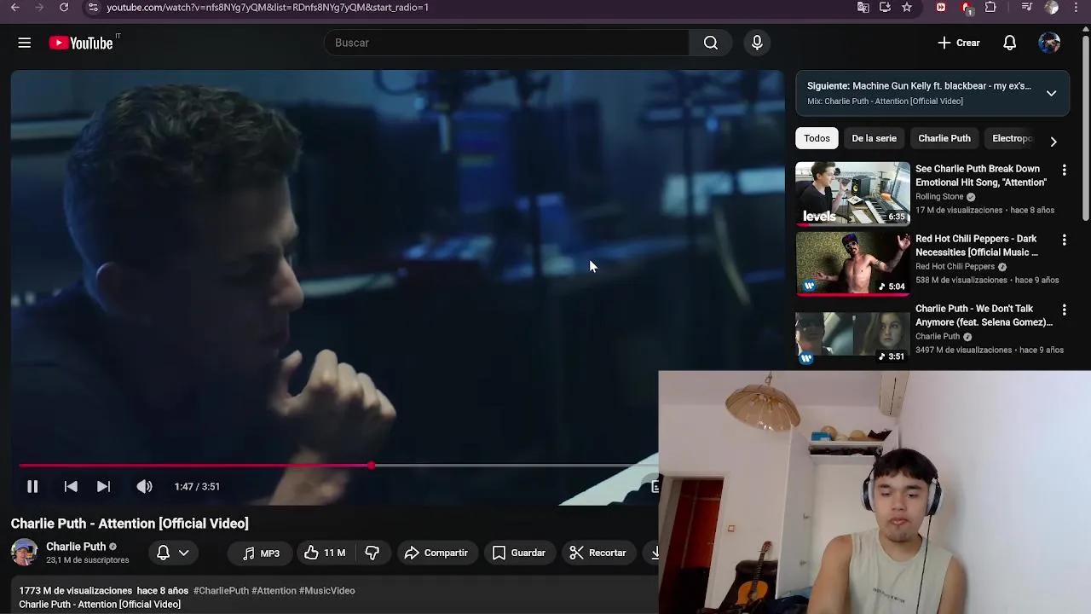Screen dimensions: 1091x614
Task: Show more filter chips with right arrow
Action: [1053, 141]
